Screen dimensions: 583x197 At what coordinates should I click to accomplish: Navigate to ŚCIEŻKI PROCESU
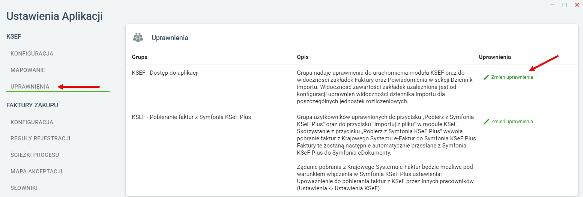[35, 155]
